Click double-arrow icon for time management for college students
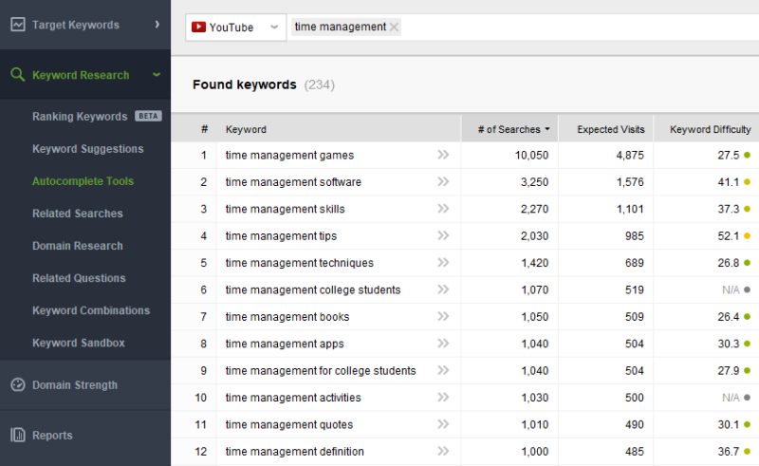 (x=443, y=370)
